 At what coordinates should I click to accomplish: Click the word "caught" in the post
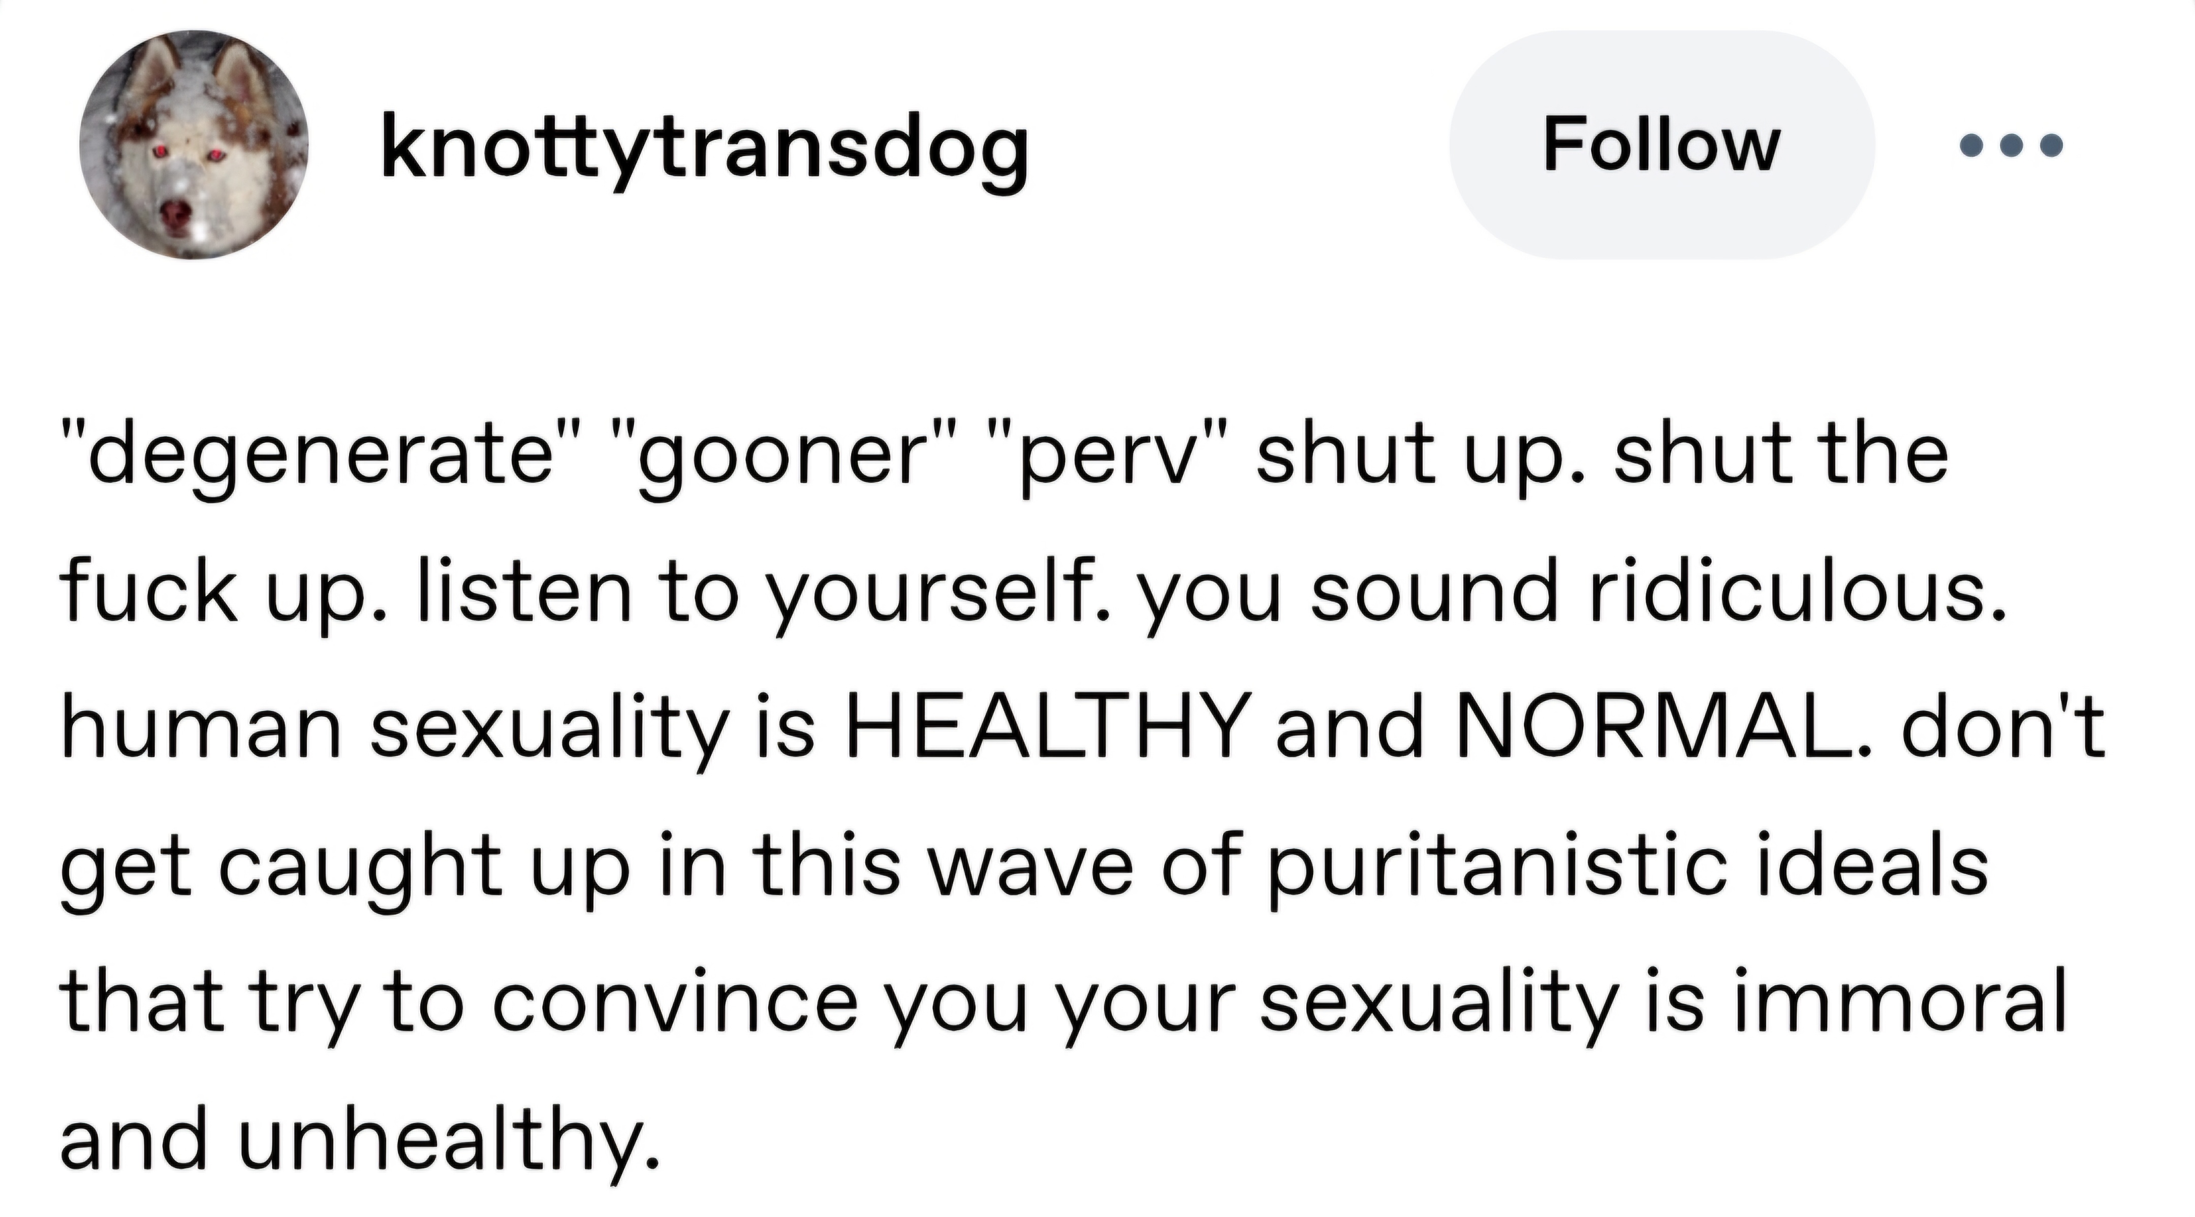tap(362, 868)
